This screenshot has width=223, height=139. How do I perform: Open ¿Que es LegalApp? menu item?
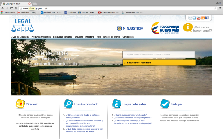(20, 37)
